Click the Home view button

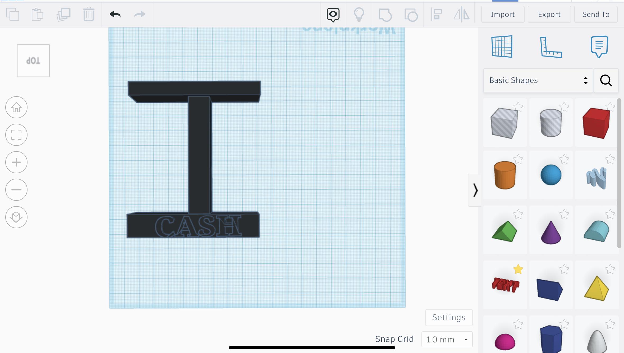point(16,107)
